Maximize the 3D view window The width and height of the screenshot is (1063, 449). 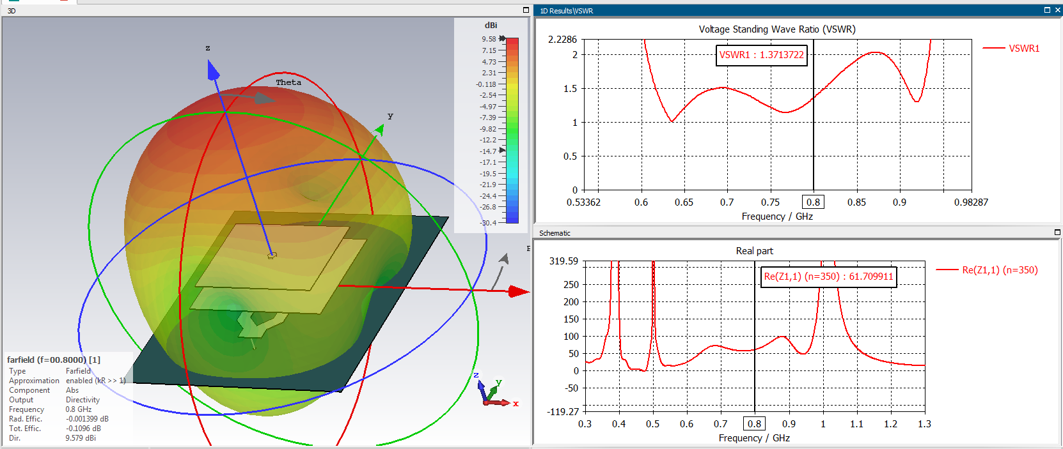click(526, 10)
